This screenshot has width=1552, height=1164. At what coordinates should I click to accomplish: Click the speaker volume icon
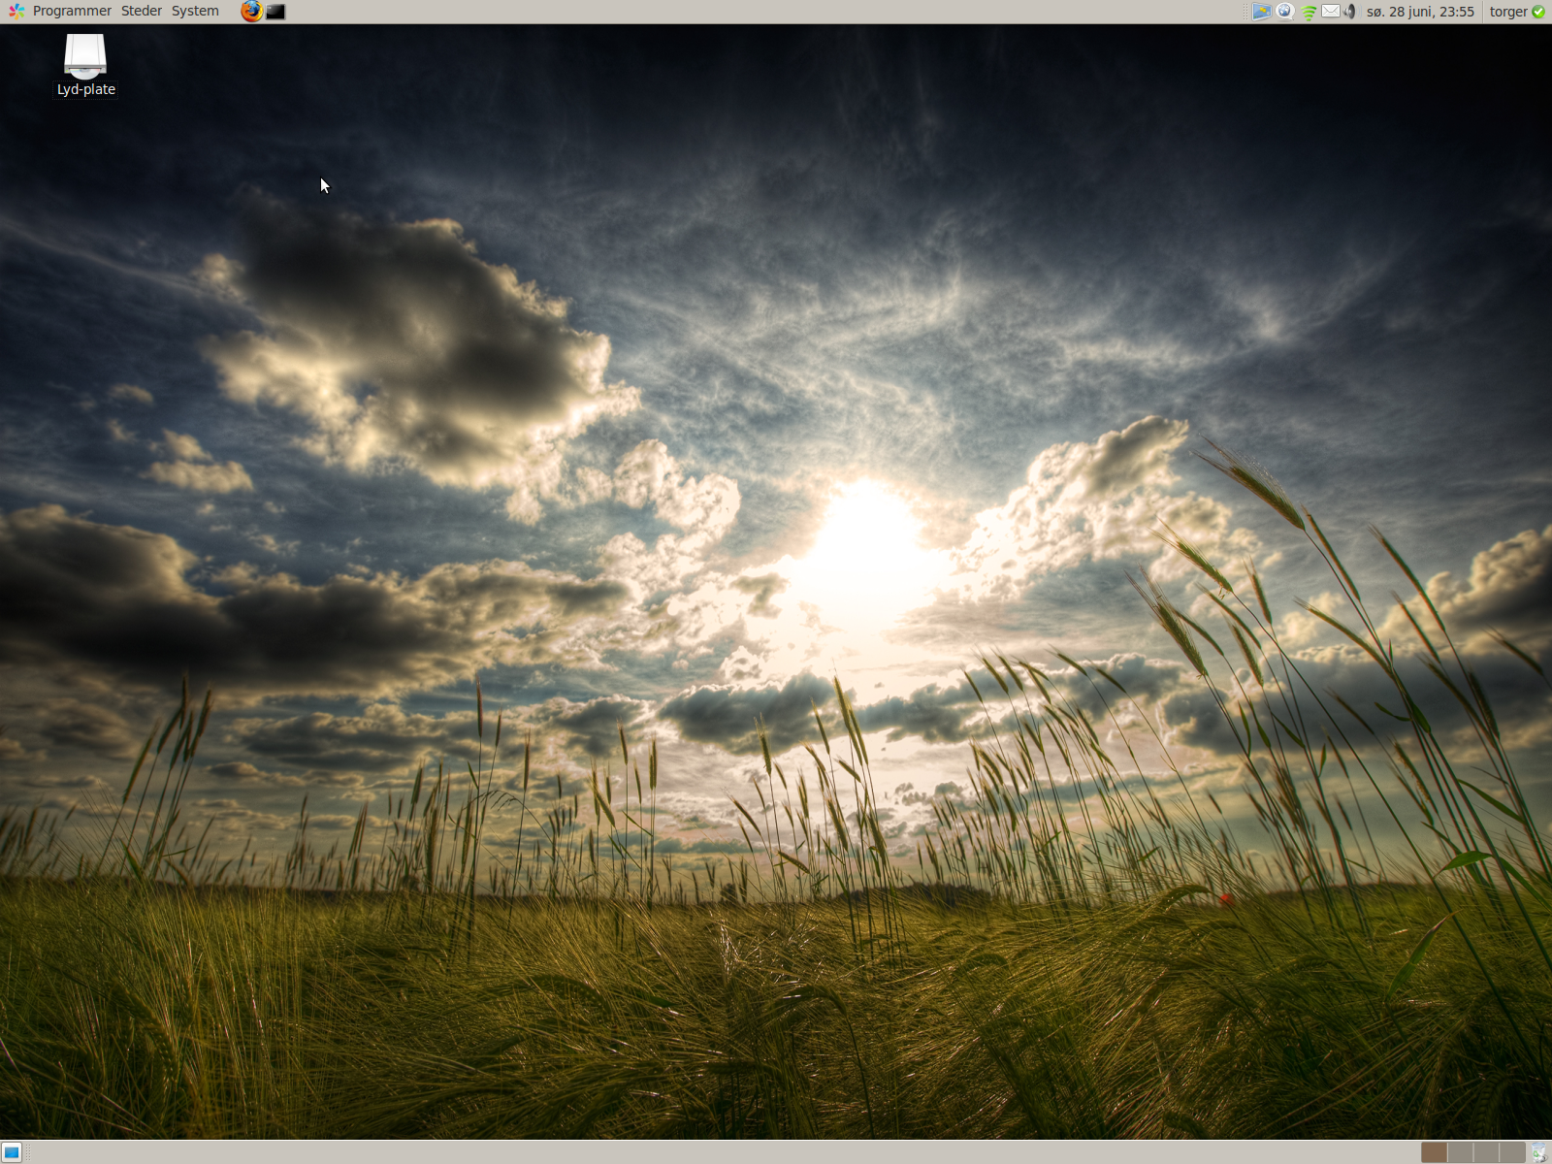coord(1349,12)
